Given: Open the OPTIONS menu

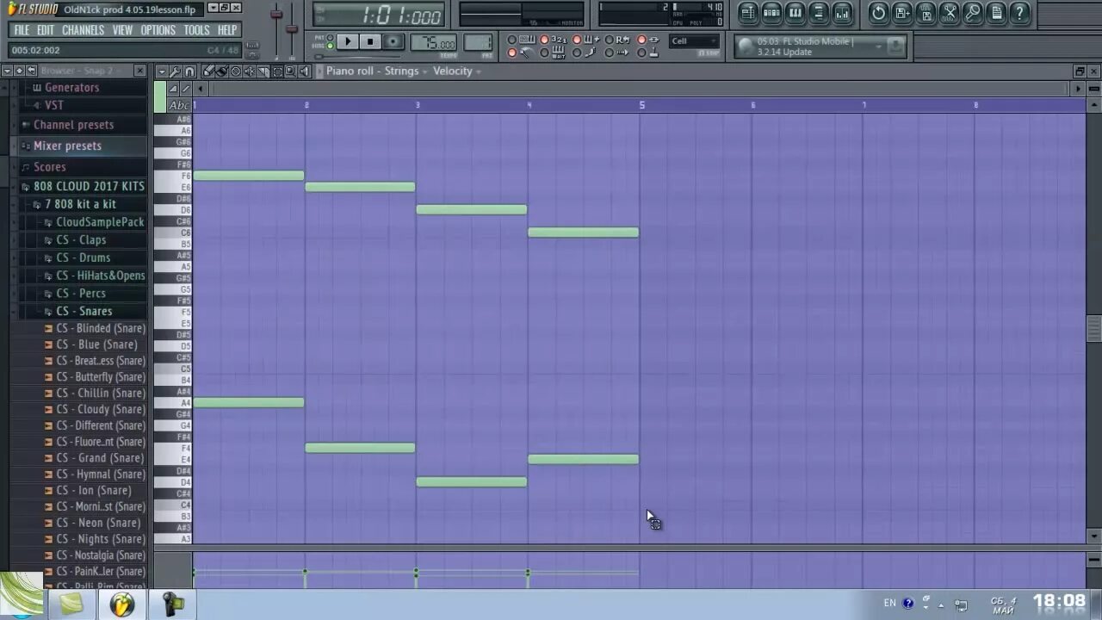Looking at the screenshot, I should coord(158,30).
